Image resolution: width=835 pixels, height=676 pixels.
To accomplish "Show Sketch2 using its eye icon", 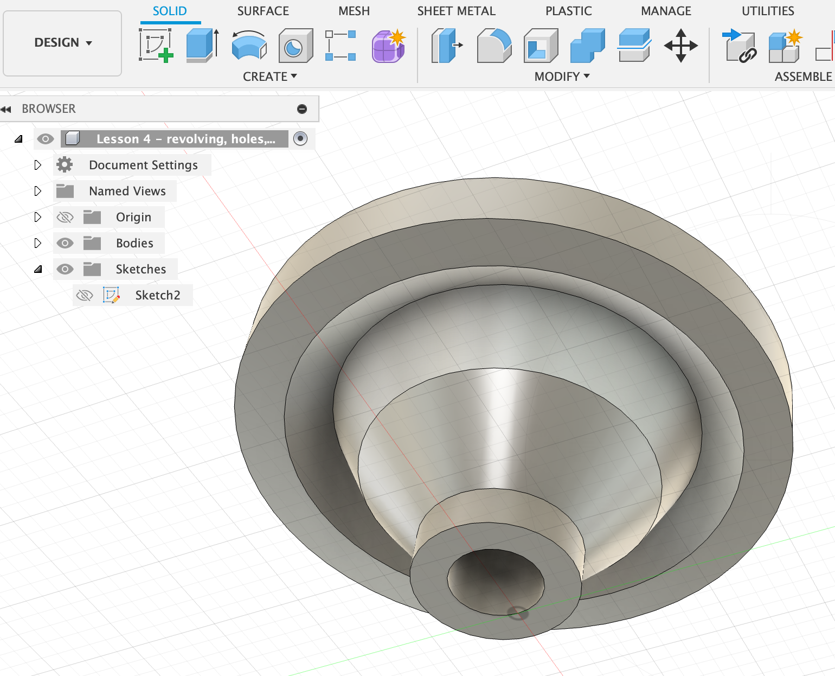I will [x=85, y=295].
